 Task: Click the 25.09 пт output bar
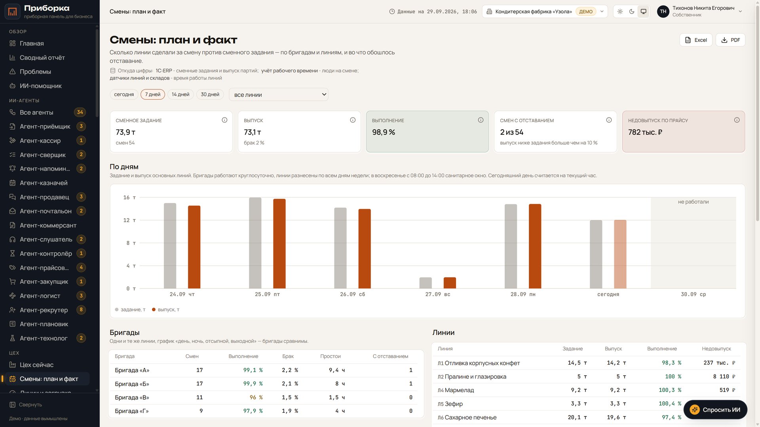pos(279,244)
